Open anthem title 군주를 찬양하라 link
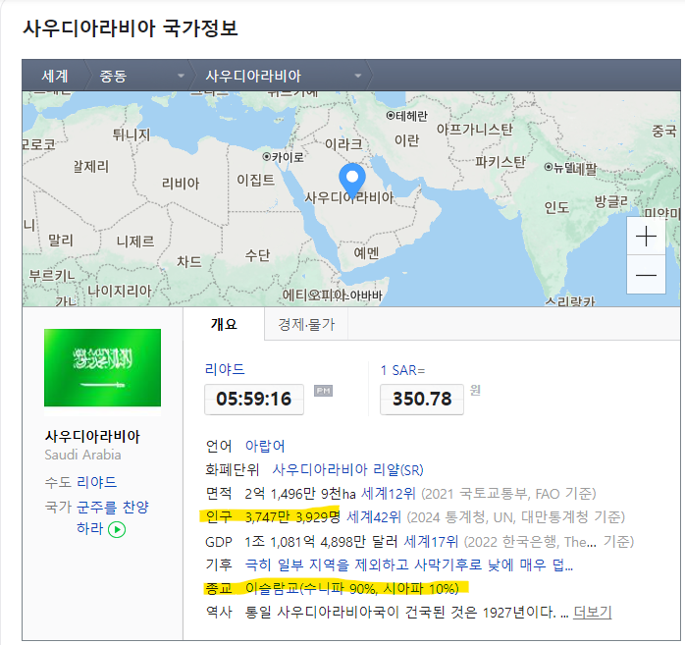The width and height of the screenshot is (685, 645). 112,517
